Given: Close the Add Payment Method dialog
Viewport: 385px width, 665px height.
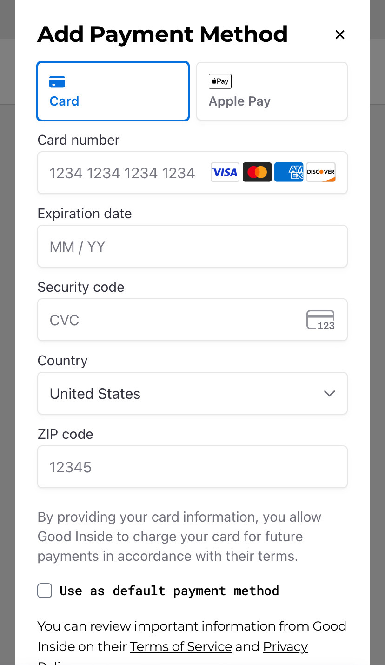Looking at the screenshot, I should click(x=340, y=34).
